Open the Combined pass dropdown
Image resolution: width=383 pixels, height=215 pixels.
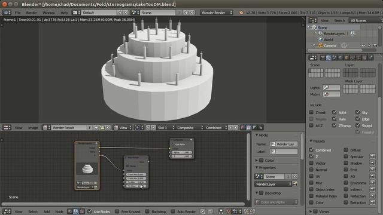tap(216, 127)
